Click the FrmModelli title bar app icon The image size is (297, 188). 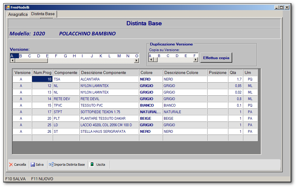[7, 7]
